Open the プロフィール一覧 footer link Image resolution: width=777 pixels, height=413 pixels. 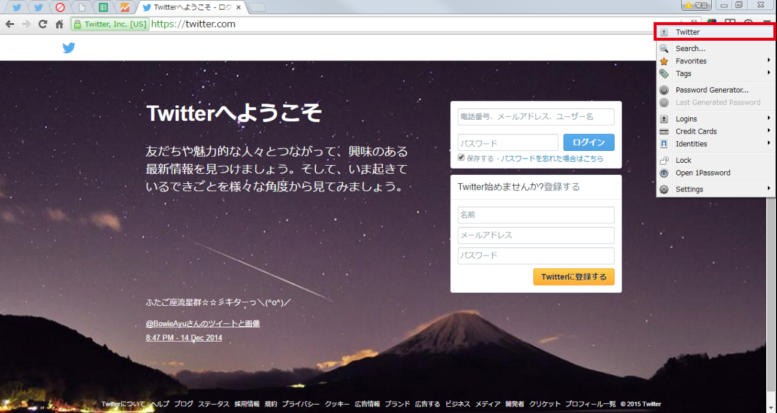pos(591,404)
